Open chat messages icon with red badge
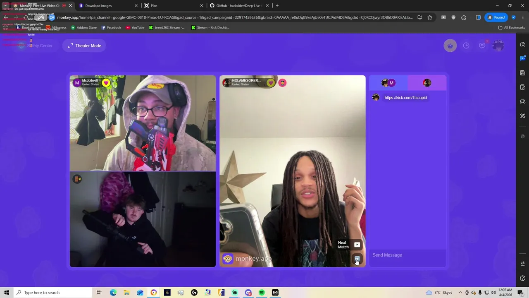529x298 pixels. click(x=482, y=46)
